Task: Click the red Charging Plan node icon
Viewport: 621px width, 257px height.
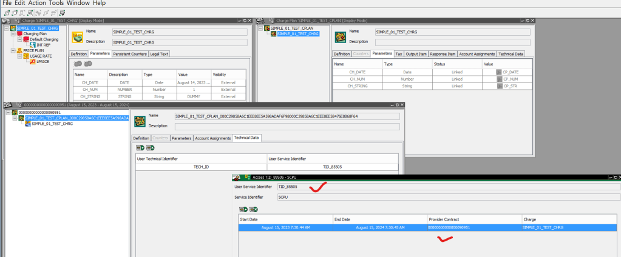Action: pyautogui.click(x=19, y=34)
